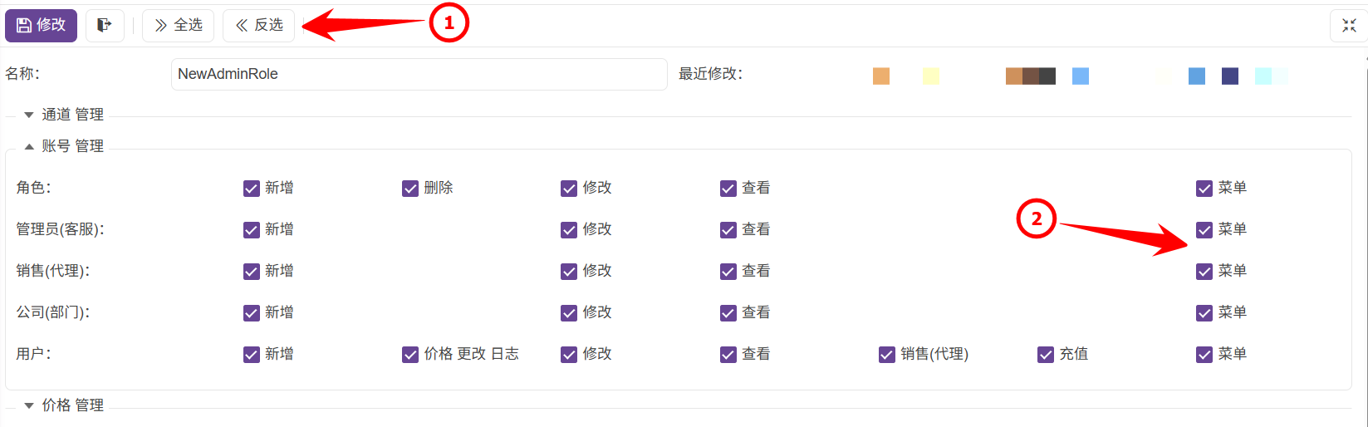The height and width of the screenshot is (427, 1368).
Task: Click the orange color block near 最近修改
Action: coord(881,76)
